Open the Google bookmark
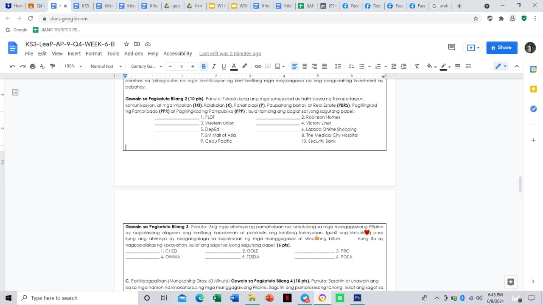 pos(17,30)
